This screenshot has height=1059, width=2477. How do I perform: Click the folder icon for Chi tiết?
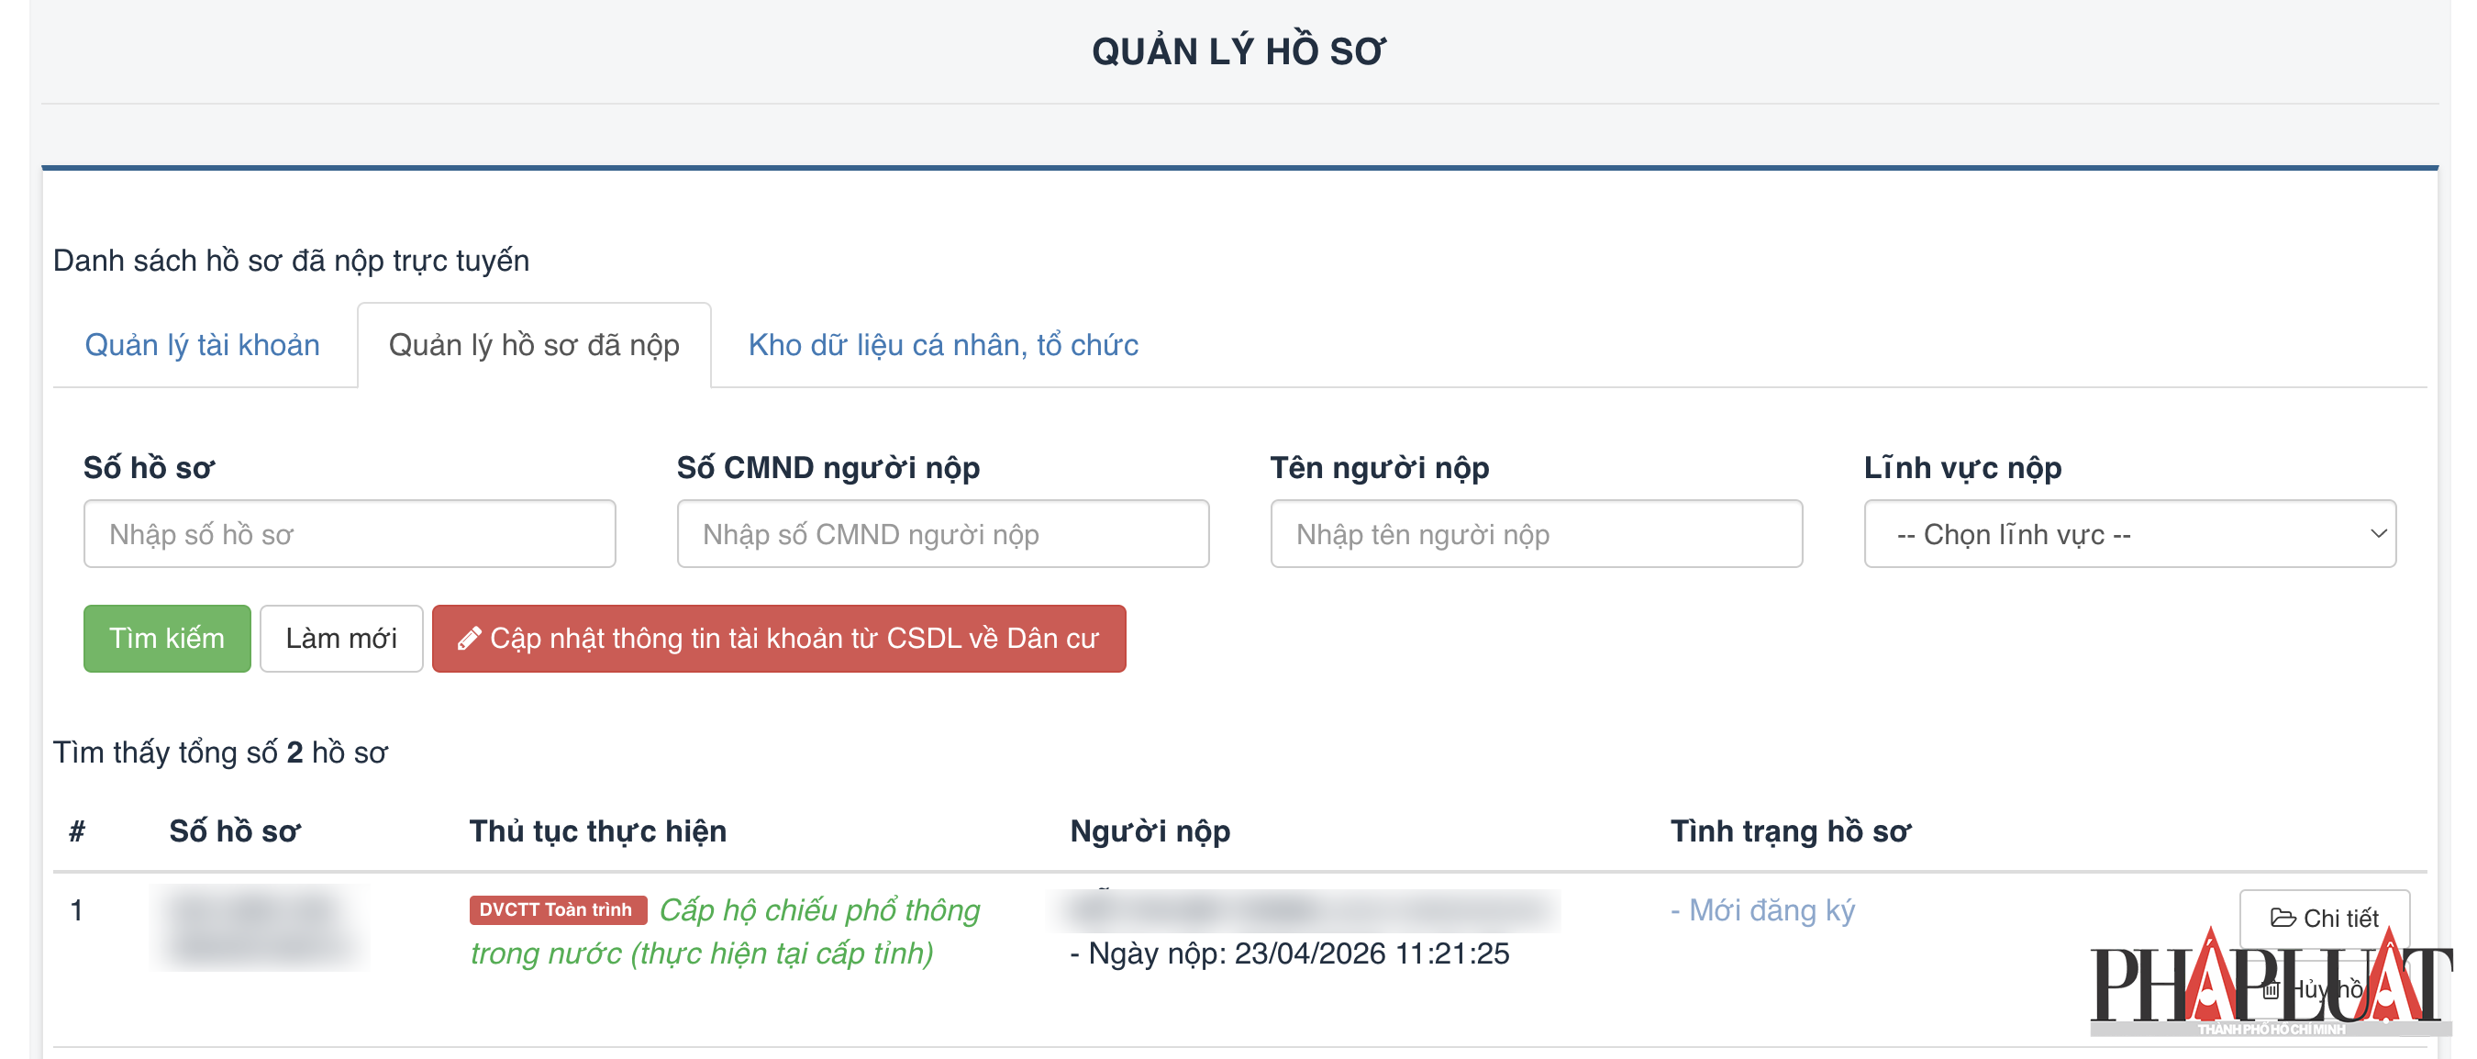2283,918
